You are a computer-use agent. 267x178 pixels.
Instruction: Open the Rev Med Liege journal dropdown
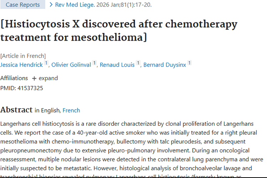[x=73, y=5]
